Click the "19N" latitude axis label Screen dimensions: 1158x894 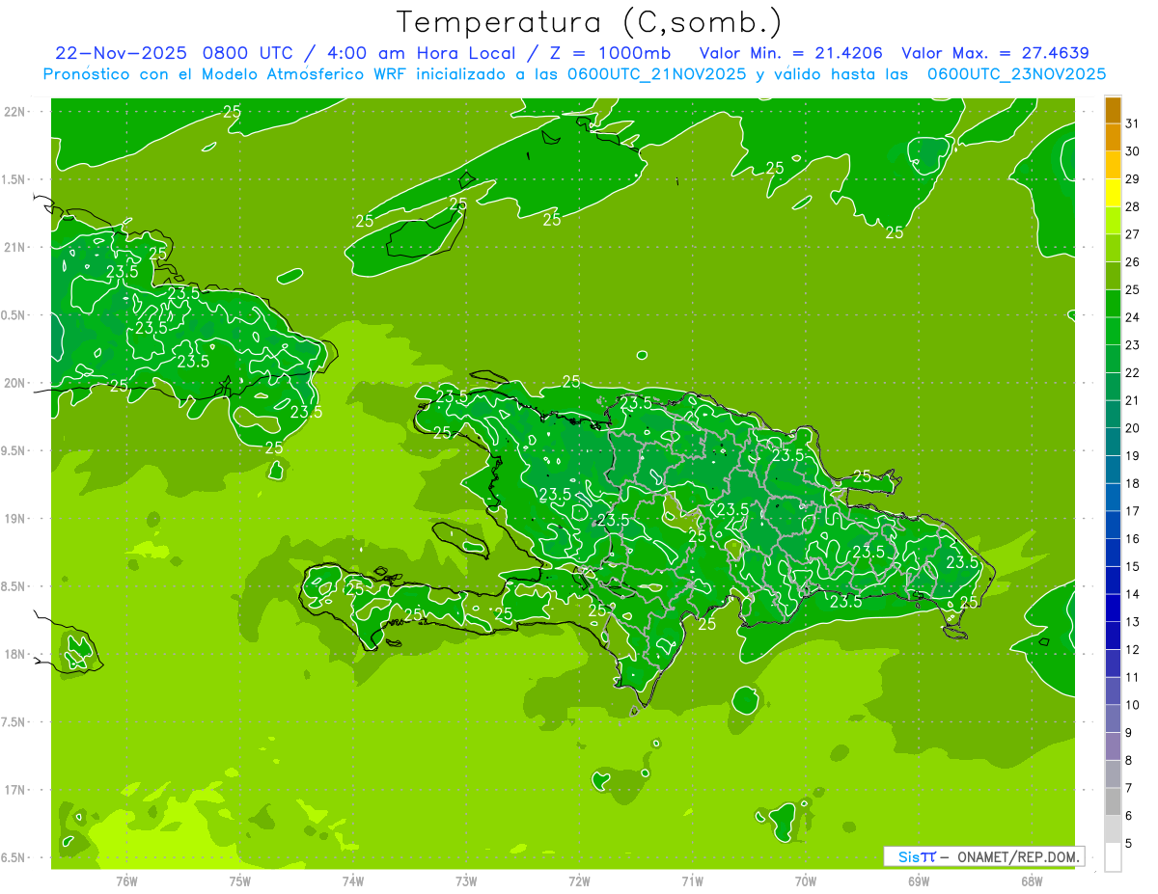click(x=14, y=518)
